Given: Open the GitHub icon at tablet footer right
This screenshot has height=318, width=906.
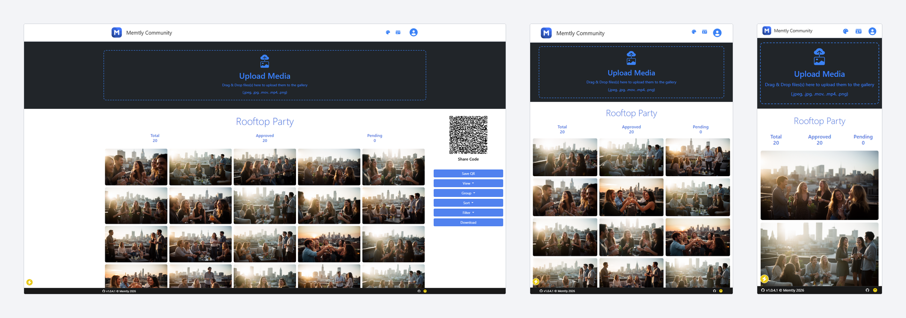Looking at the screenshot, I should 714,291.
